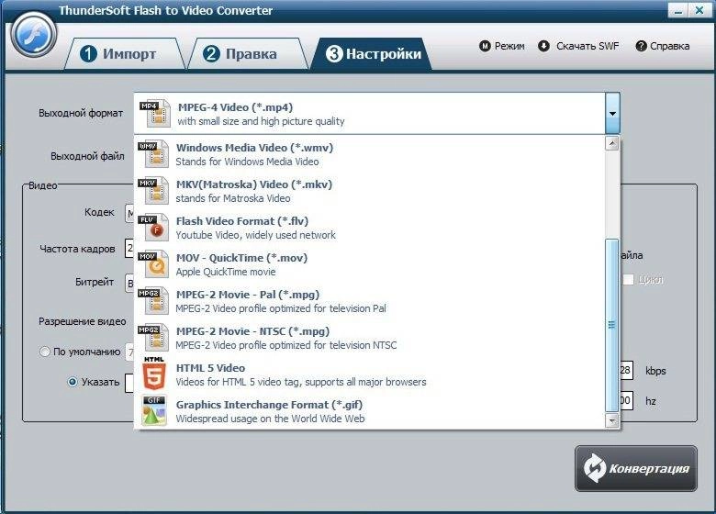
Task: Collapse the output format dropdown arrow
Action: tap(612, 113)
